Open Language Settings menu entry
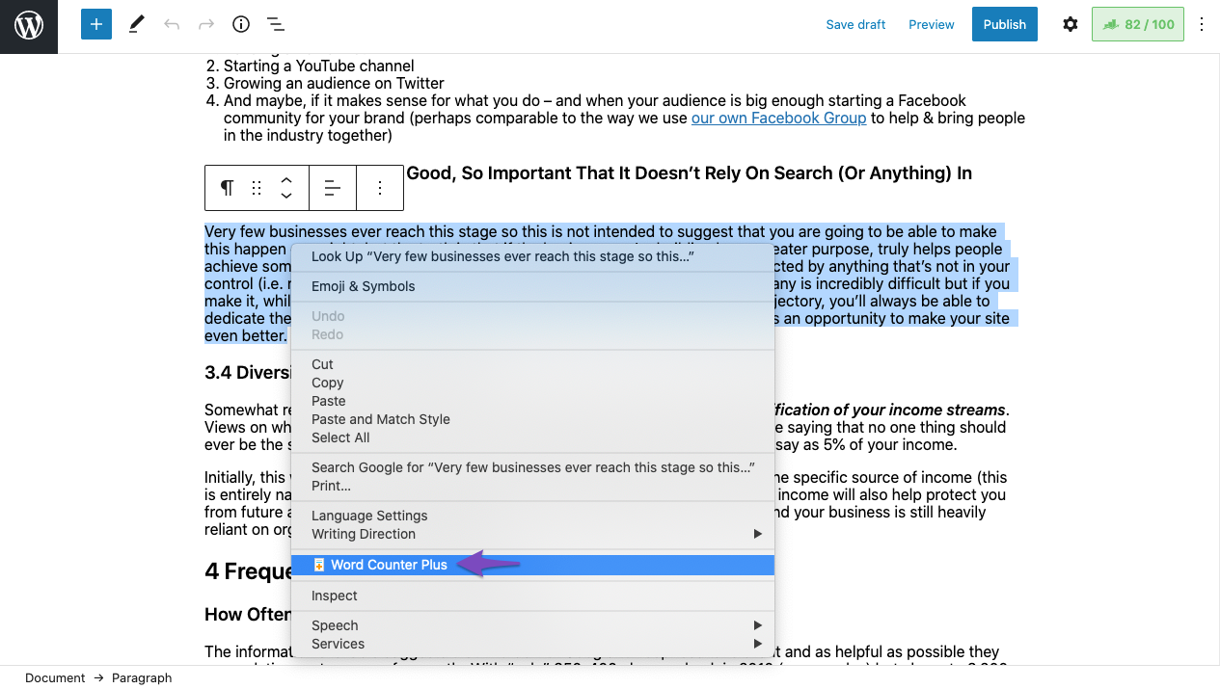This screenshot has height=689, width=1220. point(532,516)
